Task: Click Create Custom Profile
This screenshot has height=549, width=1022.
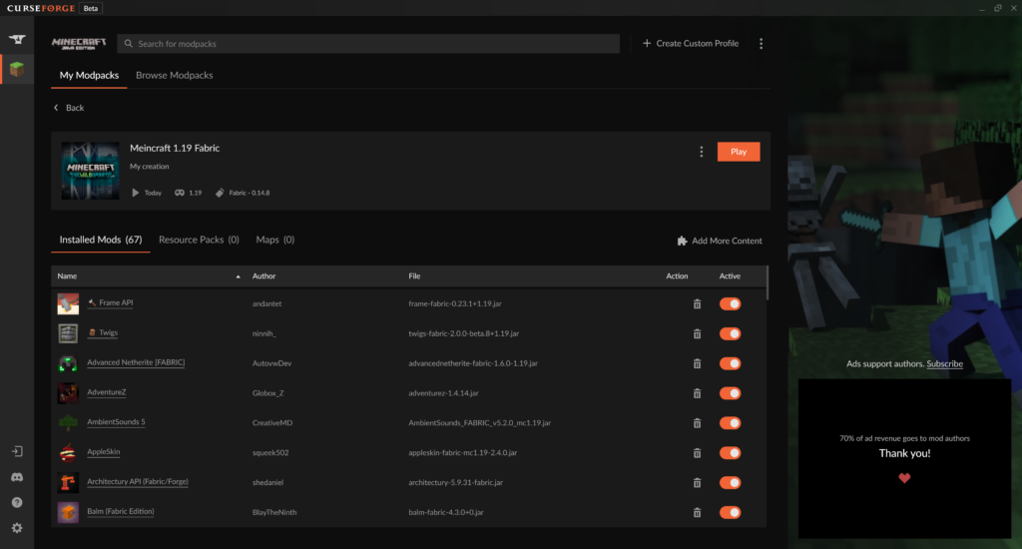Action: [x=691, y=44]
